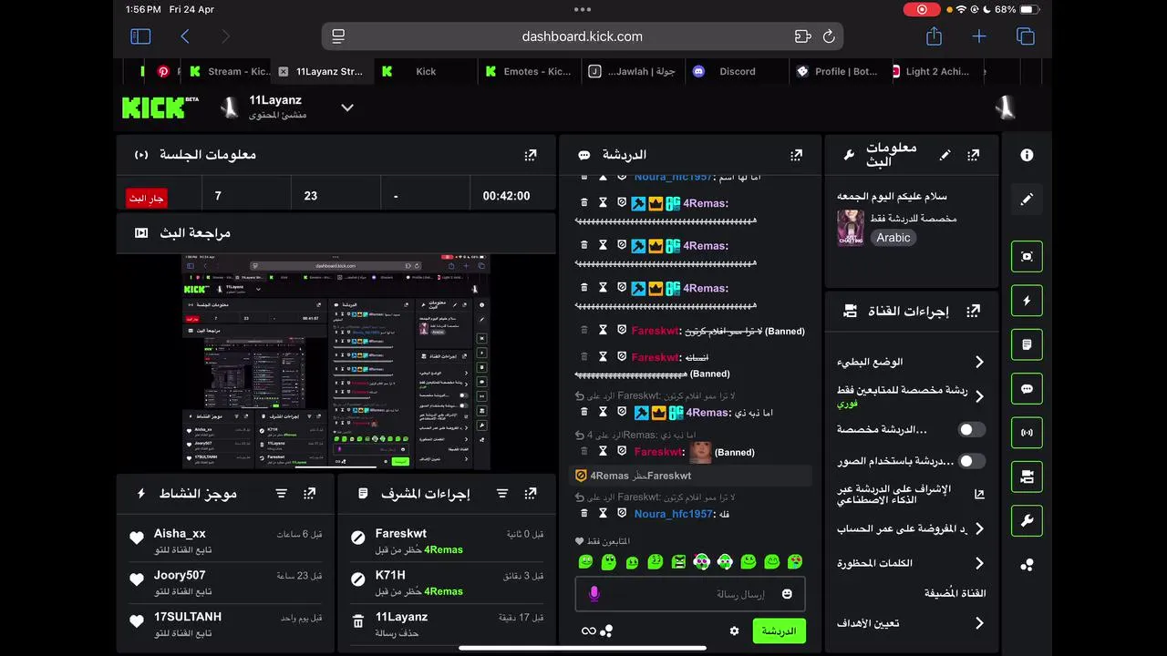
Task: Toggle emote-only chat switch (دردشة باستخدام الصور)
Action: click(x=972, y=461)
